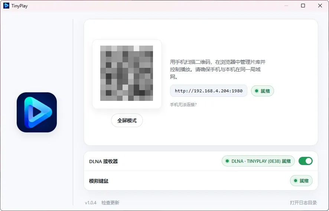Click the large TinyPlay logo in the sidebar
The height and width of the screenshot is (211, 329).
pos(37,112)
